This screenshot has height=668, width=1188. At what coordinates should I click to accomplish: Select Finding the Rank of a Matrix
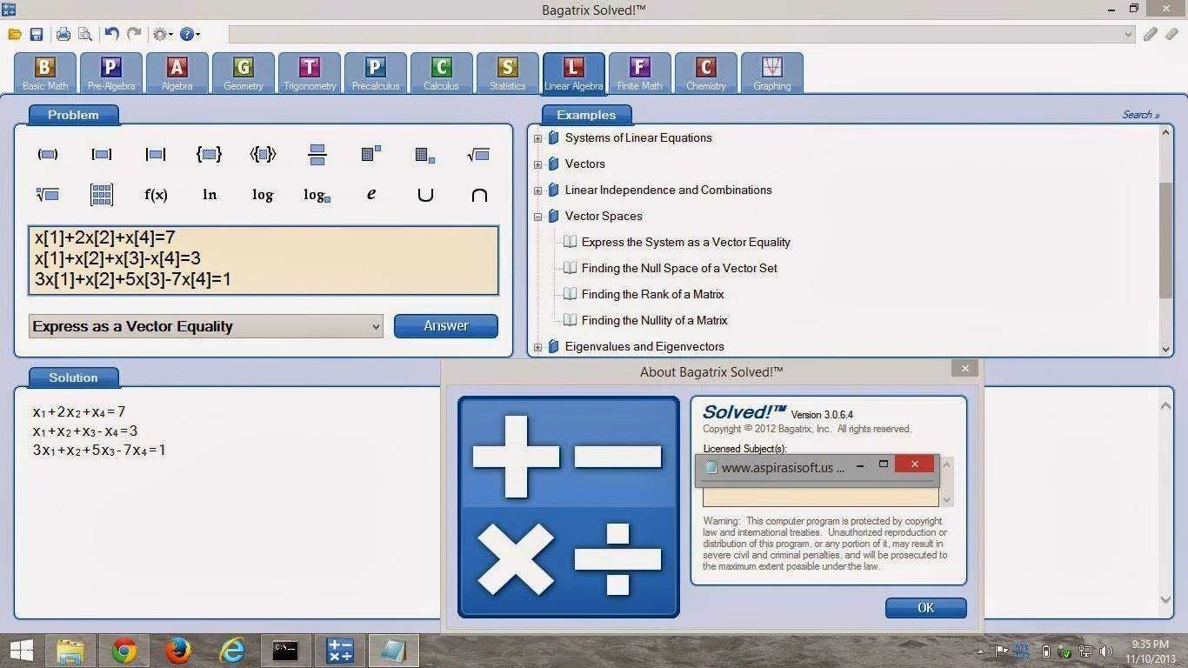[x=652, y=294]
